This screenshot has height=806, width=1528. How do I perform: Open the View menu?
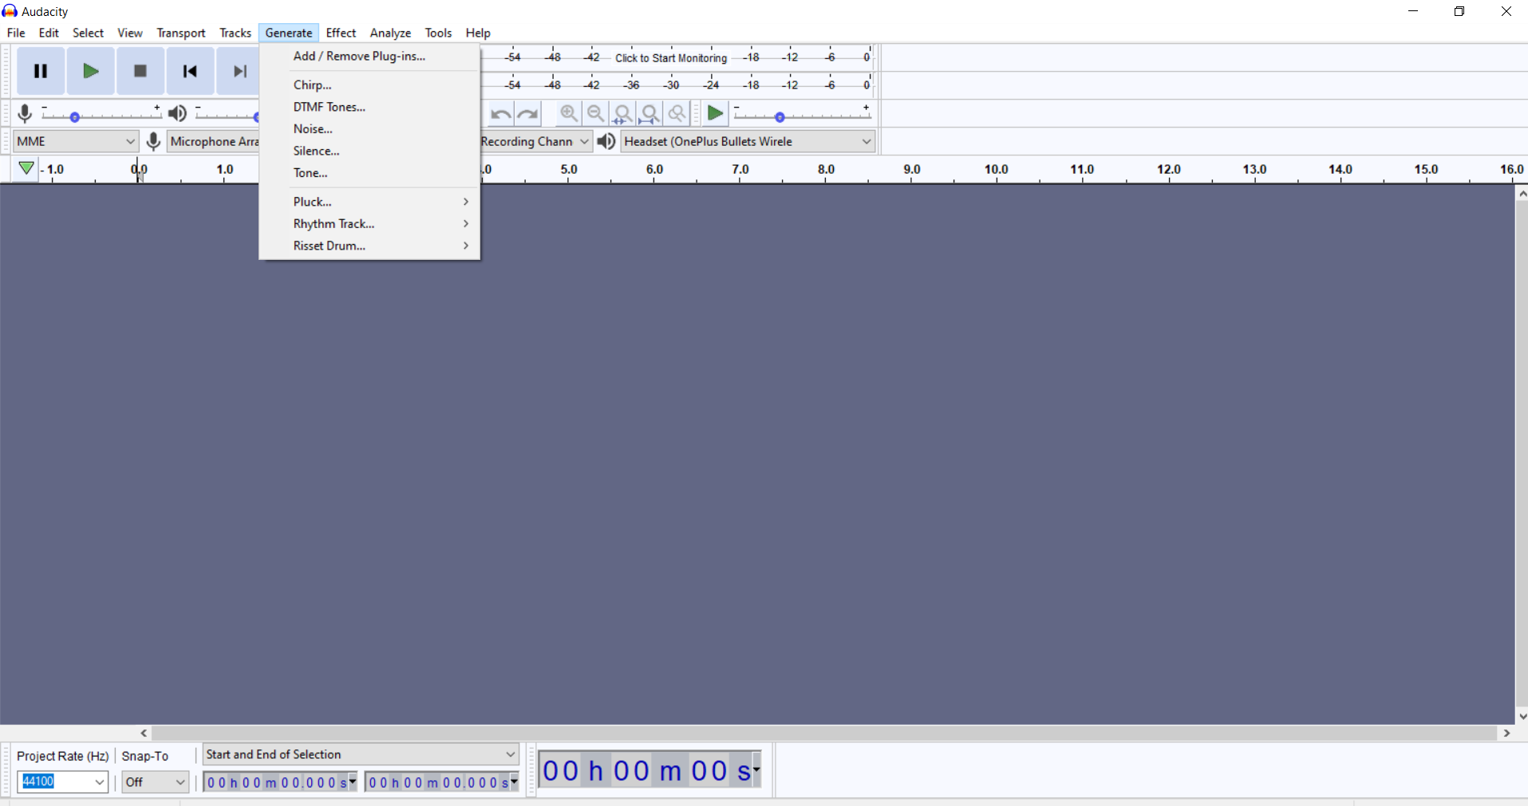[x=130, y=33]
